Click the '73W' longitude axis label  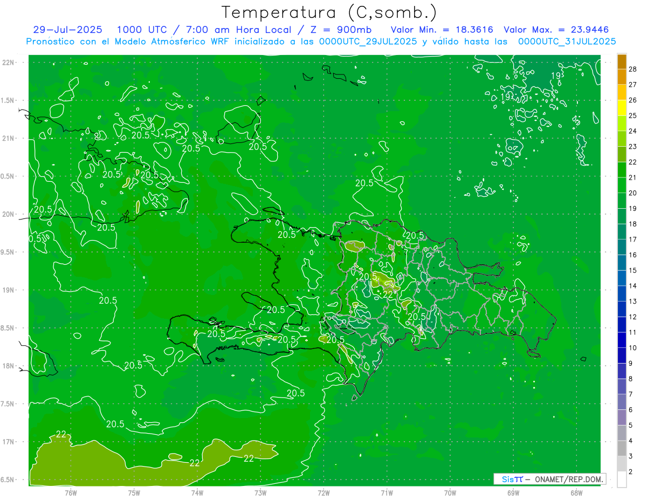click(x=260, y=492)
